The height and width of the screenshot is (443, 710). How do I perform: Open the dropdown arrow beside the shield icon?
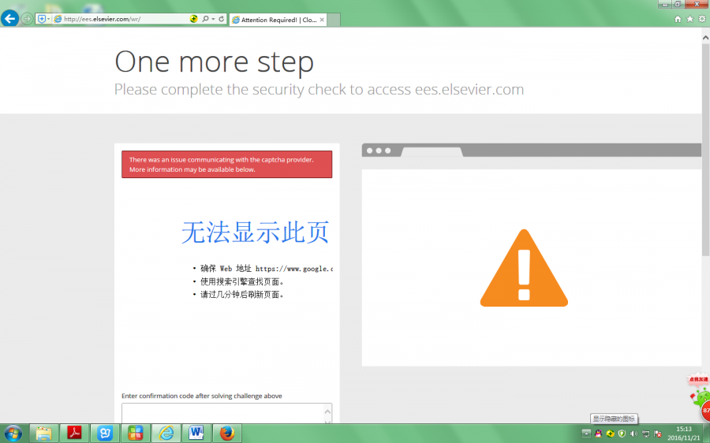[48, 19]
